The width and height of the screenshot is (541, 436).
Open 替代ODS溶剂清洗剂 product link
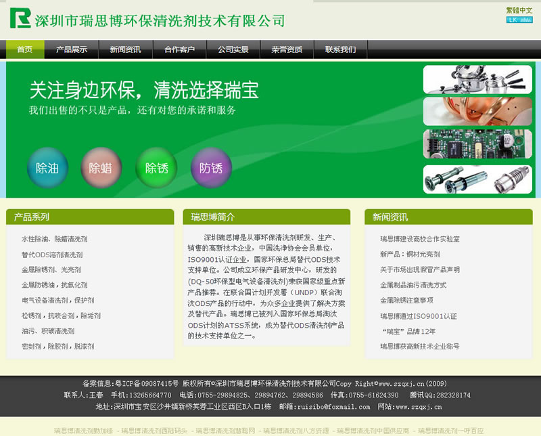pos(52,255)
